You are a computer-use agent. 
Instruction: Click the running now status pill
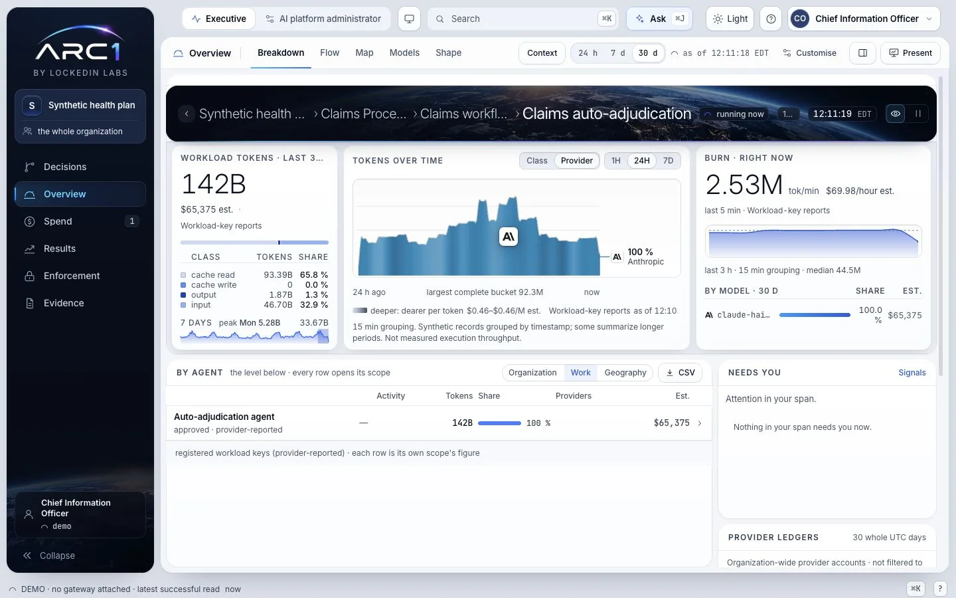click(x=735, y=114)
